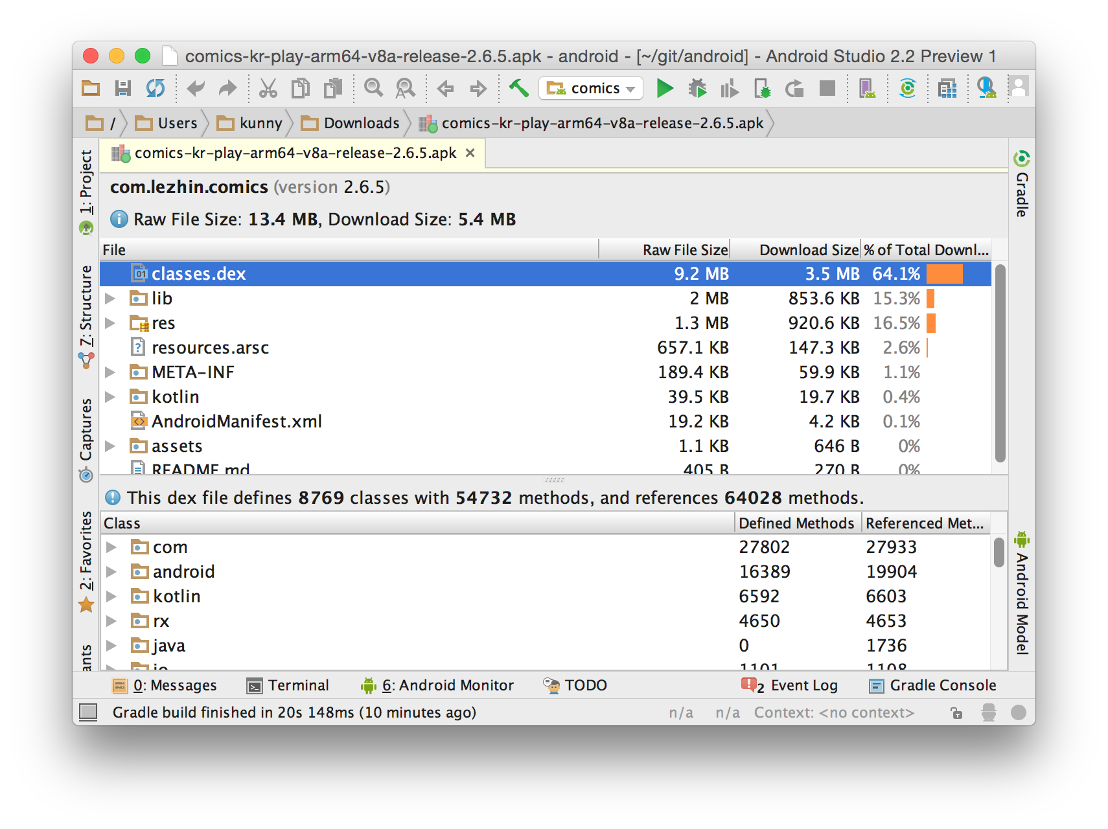Click the Make Project hammer icon

click(518, 87)
